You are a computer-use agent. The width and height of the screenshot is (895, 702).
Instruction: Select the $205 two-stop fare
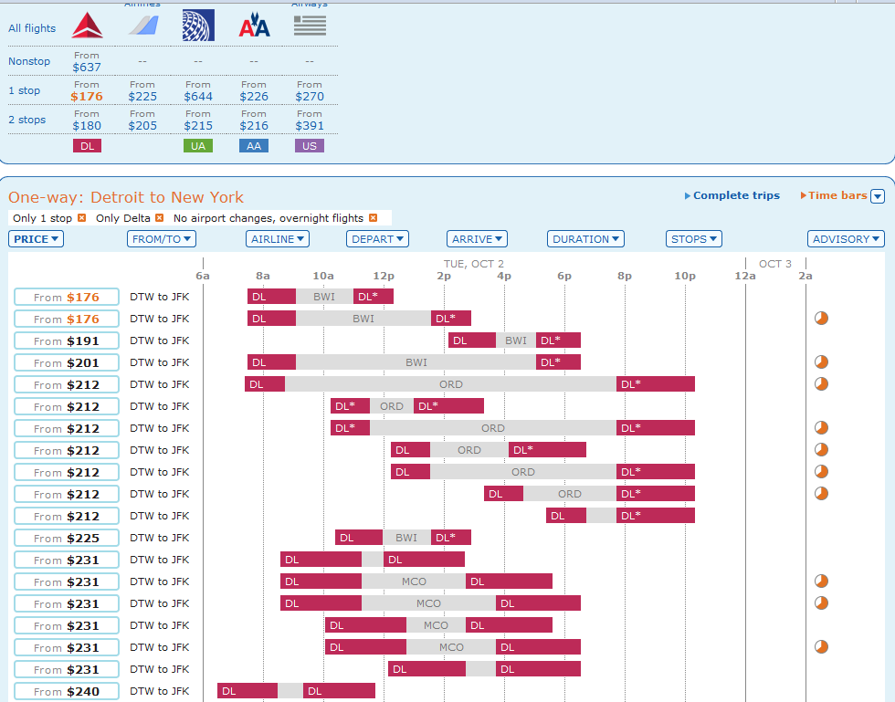pos(142,126)
